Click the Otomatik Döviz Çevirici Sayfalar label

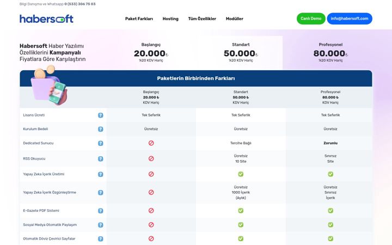point(49,239)
